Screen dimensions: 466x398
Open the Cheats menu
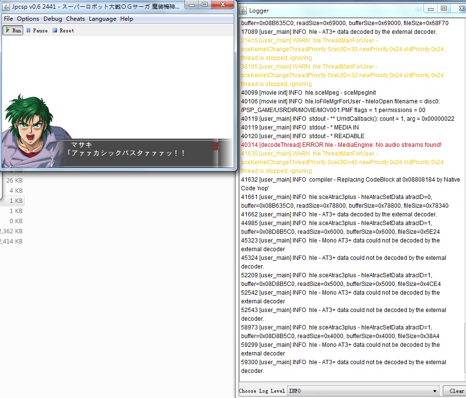click(x=75, y=19)
